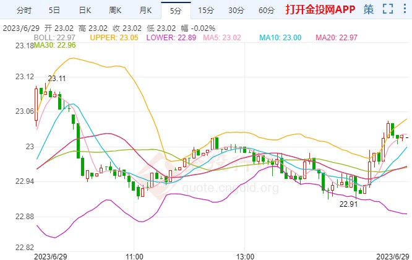This screenshot has width=412, height=260.
Task: Click the UPPER: 23.05 legend label
Action: tap(114, 38)
